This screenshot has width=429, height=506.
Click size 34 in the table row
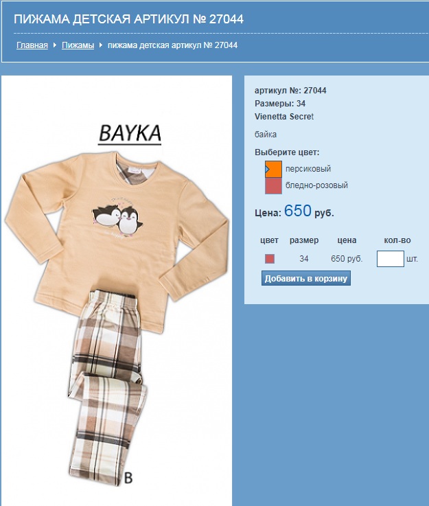pyautogui.click(x=303, y=259)
